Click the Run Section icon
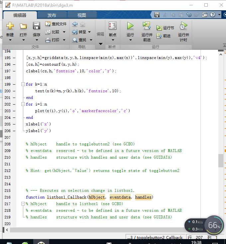226x244 pixels. point(159,28)
